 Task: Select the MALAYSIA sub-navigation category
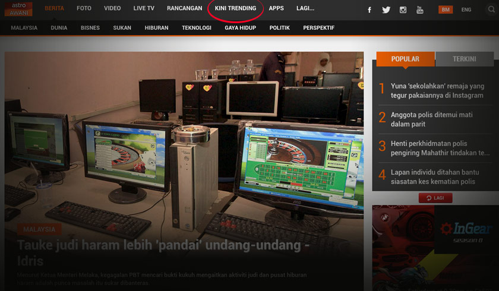point(24,28)
